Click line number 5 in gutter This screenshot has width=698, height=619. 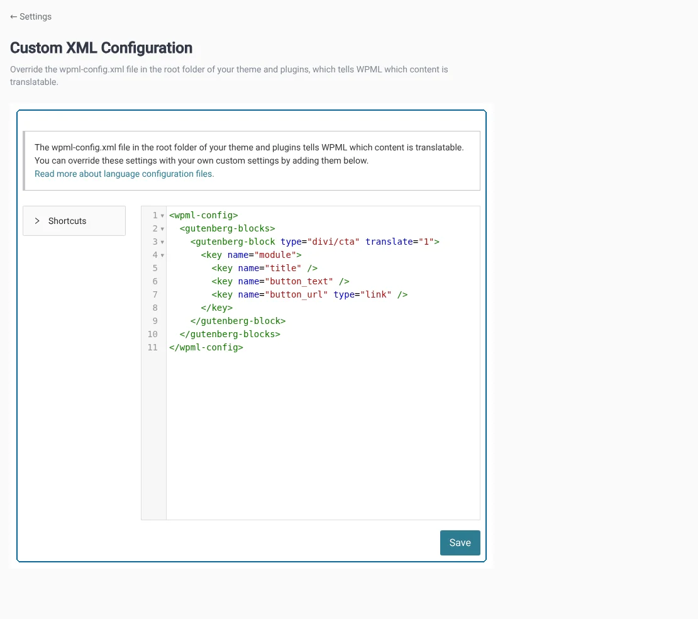click(155, 268)
